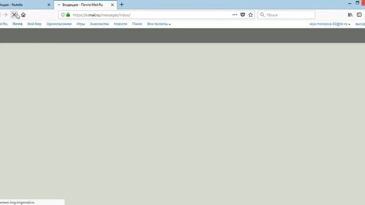Viewport: 365px width, 205px height.
Task: Go forward with the arrow button
Action: [x=5, y=15]
